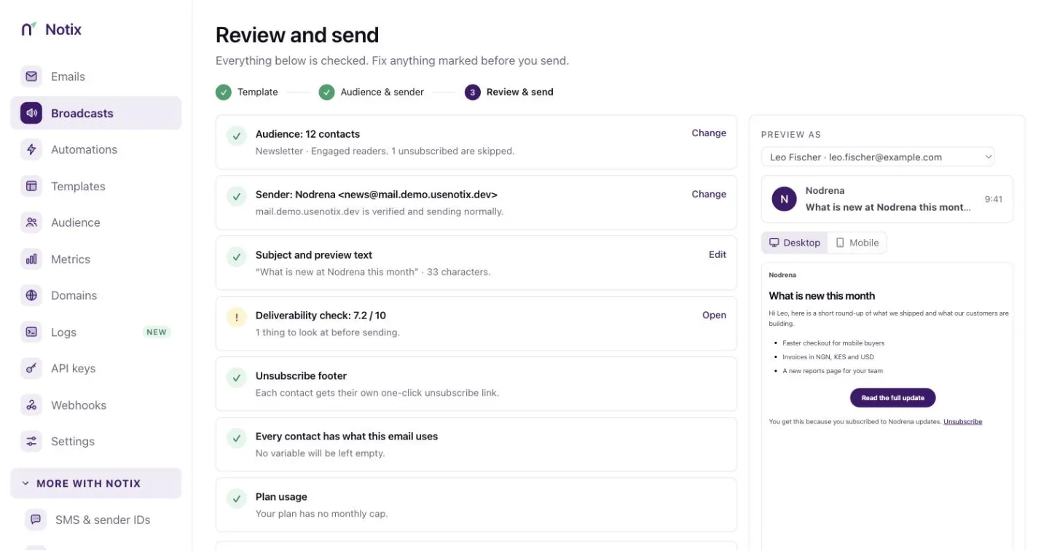Screen dimensions: 1049x551
Task: Click the NEW badge next to Logs
Action: tap(157, 332)
